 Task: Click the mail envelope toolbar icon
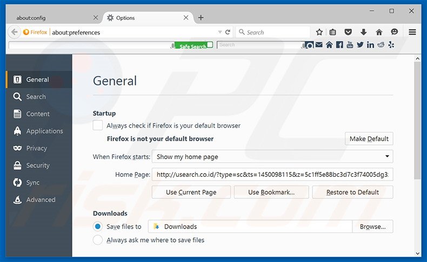point(319,45)
